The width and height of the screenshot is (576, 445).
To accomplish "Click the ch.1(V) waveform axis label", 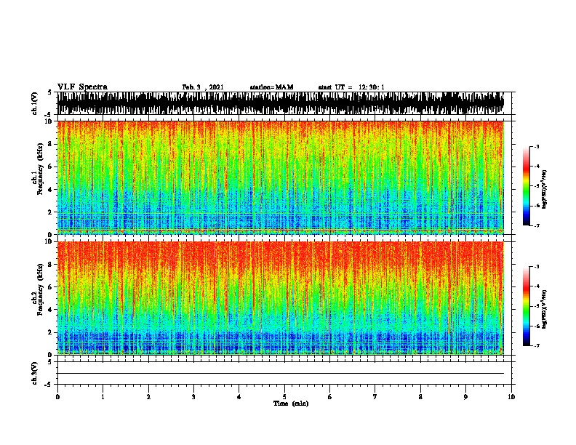I will coord(34,103).
